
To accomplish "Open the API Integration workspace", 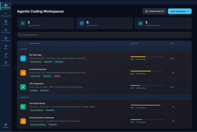I will click(104, 87).
